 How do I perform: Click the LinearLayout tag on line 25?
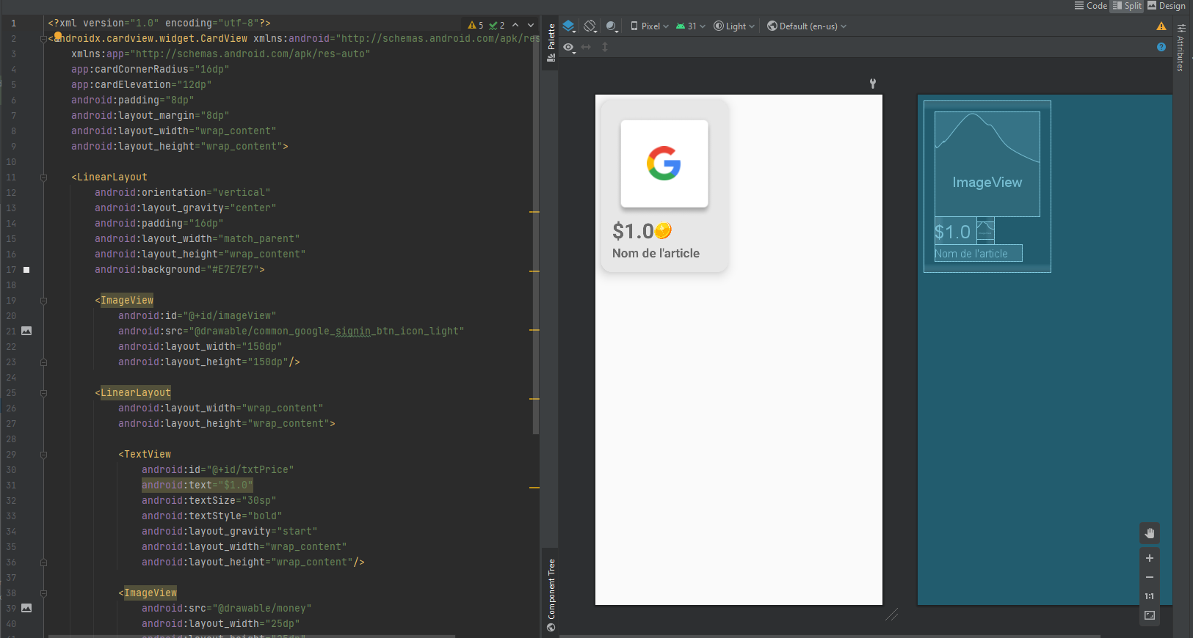pos(135,392)
